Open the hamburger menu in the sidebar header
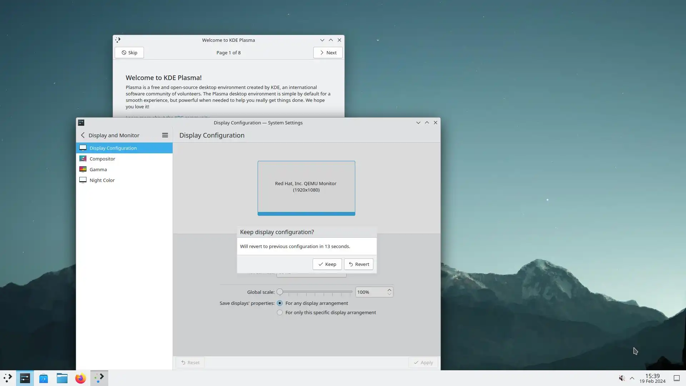This screenshot has width=686, height=386. (x=165, y=135)
